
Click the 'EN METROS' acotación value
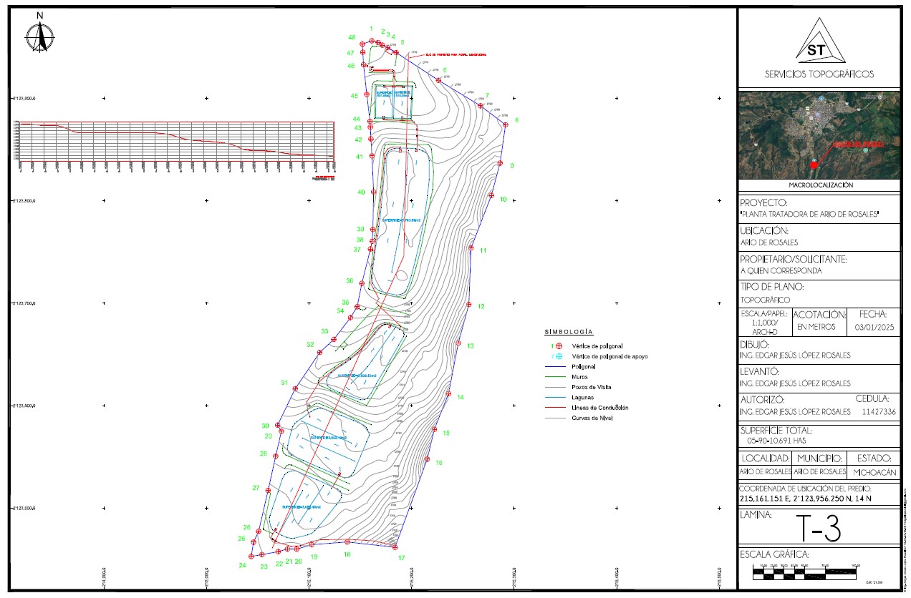click(816, 327)
